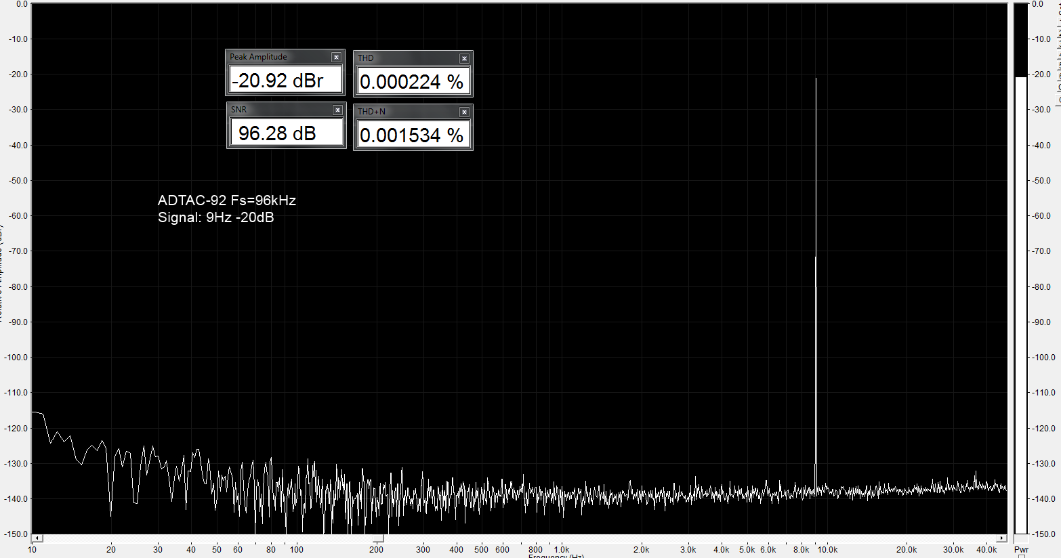1061x558 pixels.
Task: Click the -20.92 dBr peak amplitude value
Action: tap(285, 80)
